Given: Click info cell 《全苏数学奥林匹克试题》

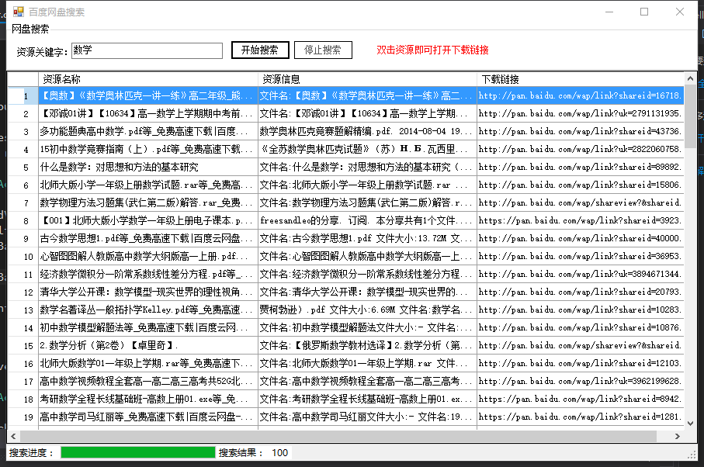Looking at the screenshot, I should point(367,149).
